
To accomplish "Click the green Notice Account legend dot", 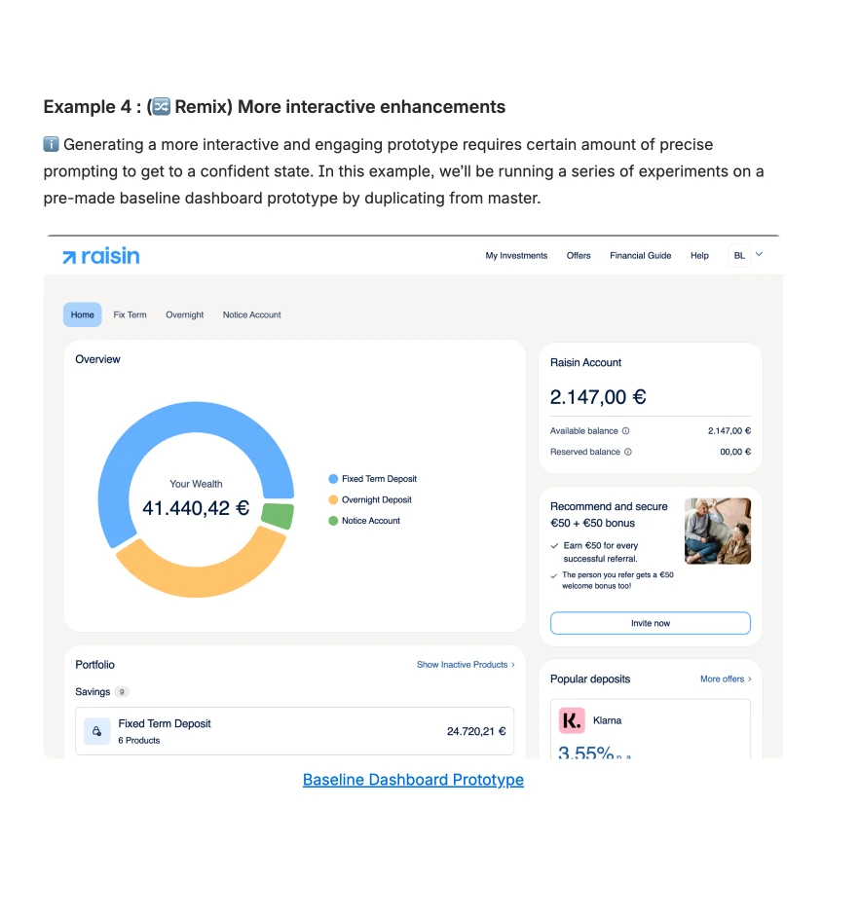I will pyautogui.click(x=333, y=521).
